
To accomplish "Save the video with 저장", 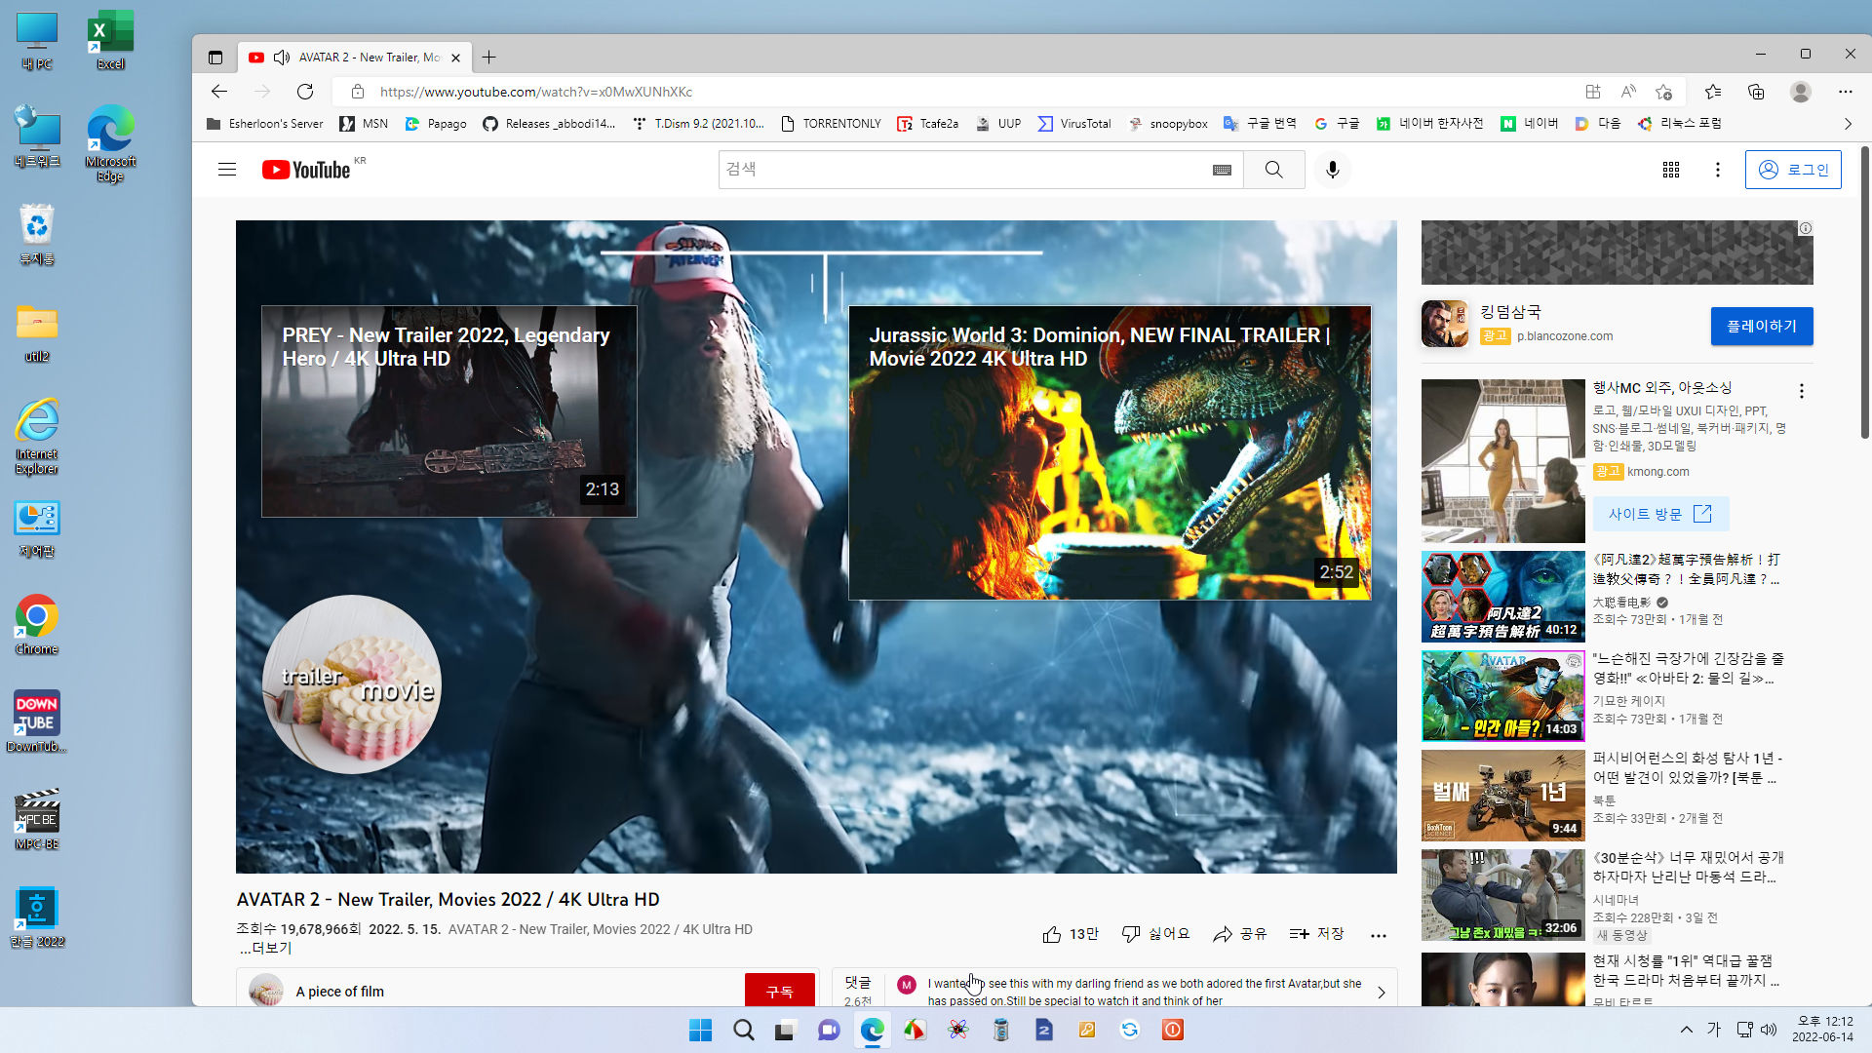I will tap(1316, 934).
